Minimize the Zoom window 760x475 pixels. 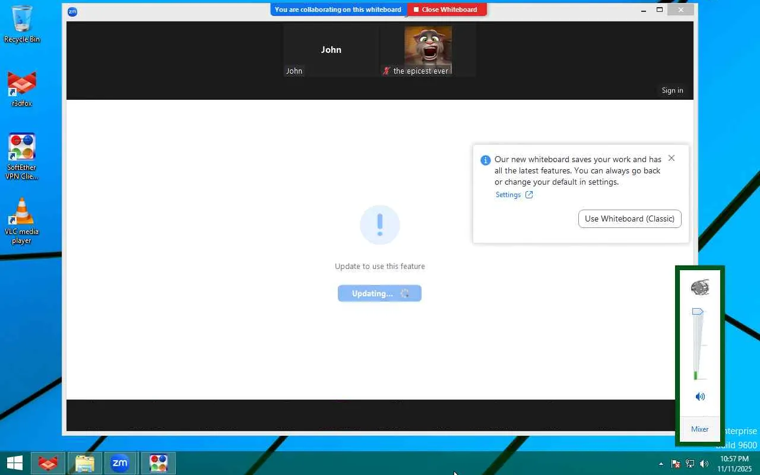(x=644, y=10)
